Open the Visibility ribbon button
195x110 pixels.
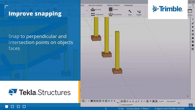coord(139,13)
